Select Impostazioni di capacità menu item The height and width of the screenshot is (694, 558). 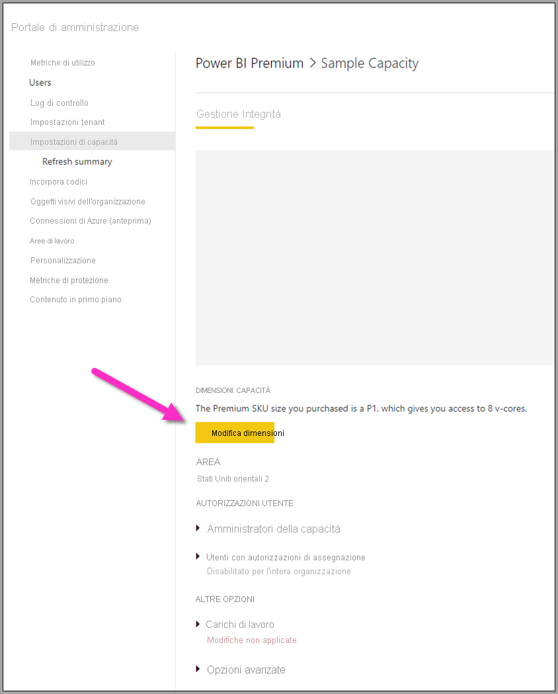[x=74, y=142]
